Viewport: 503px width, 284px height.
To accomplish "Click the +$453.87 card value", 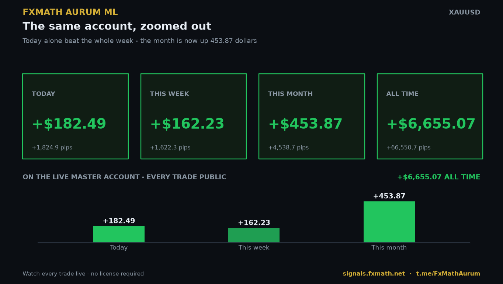I will point(305,124).
